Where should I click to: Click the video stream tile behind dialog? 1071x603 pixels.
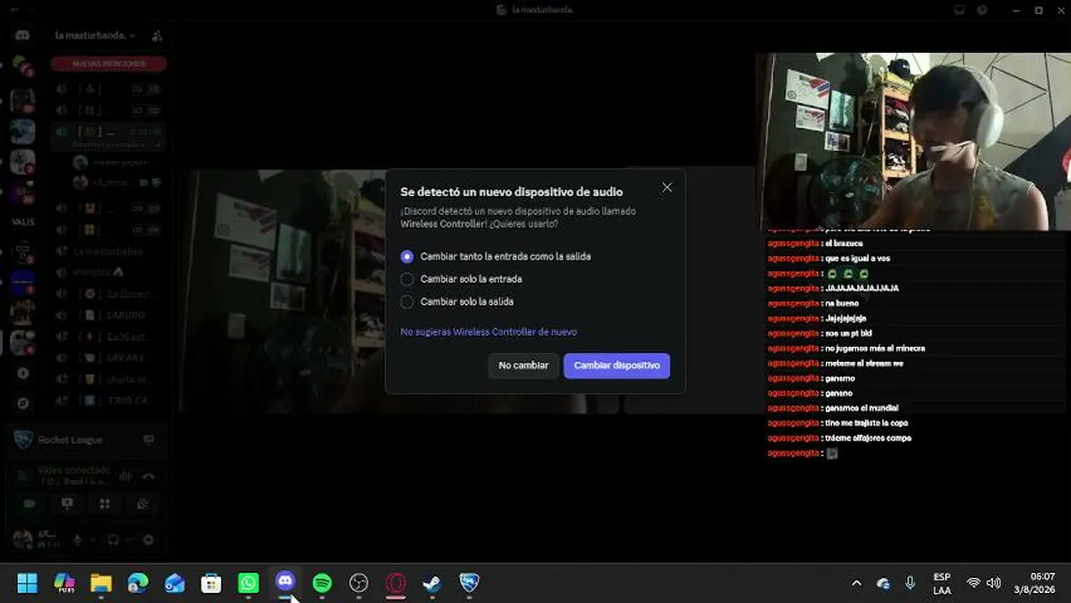[x=285, y=291]
